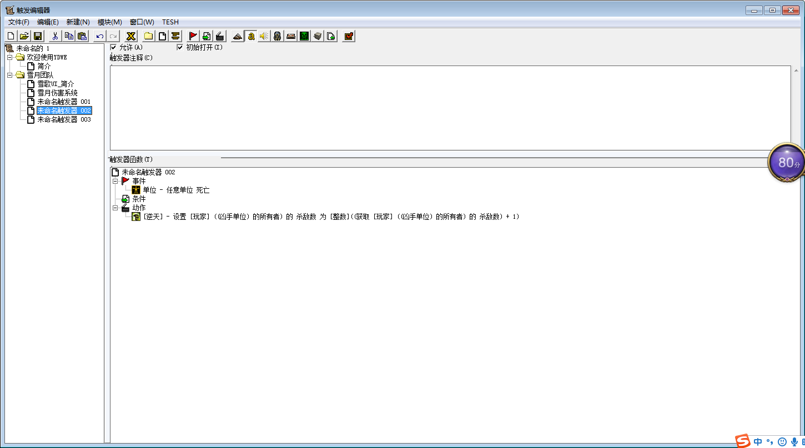Click the red flag New Event icon
805x448 pixels.
coord(193,36)
